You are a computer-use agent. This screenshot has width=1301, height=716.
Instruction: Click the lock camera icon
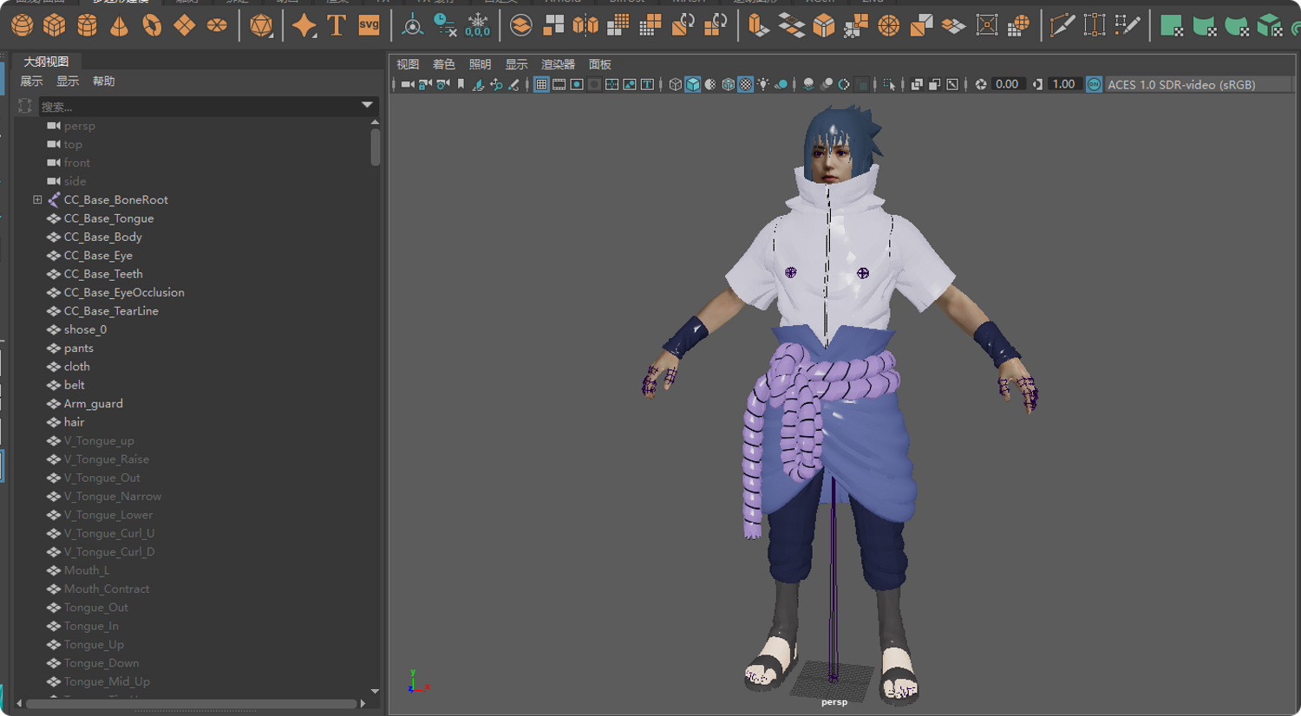click(x=425, y=84)
